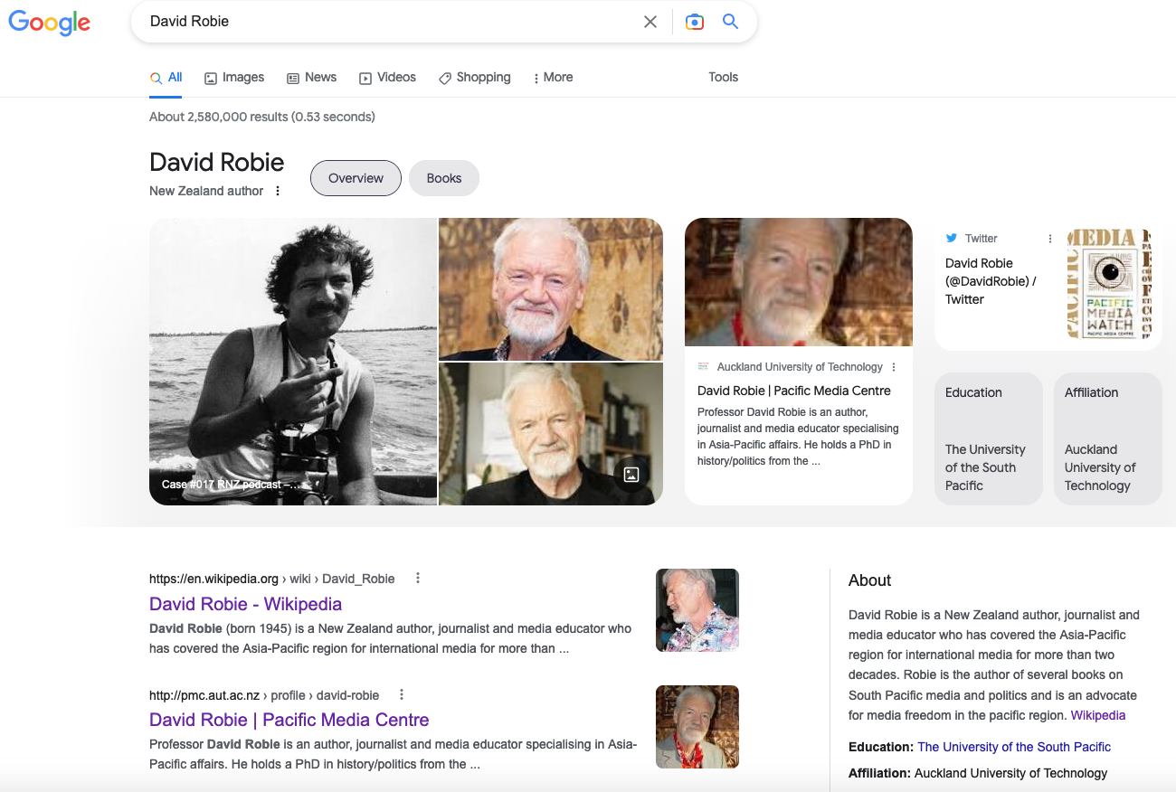The width and height of the screenshot is (1176, 792).
Task: Open the expand icon on the portrait photo
Action: coord(631,474)
